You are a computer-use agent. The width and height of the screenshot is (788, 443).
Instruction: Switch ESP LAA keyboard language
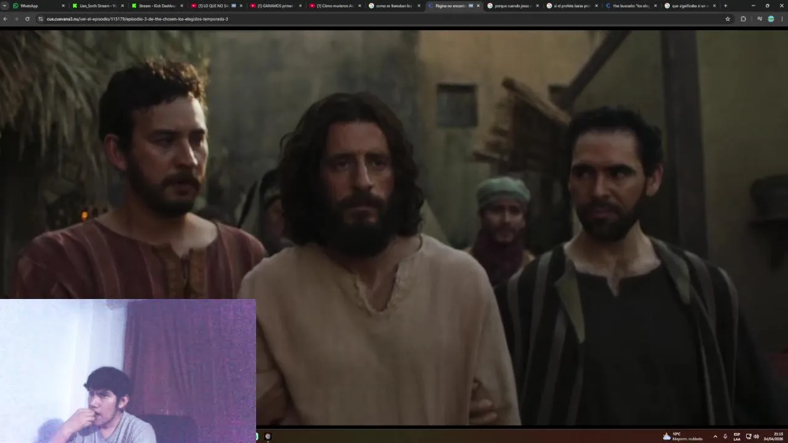pyautogui.click(x=737, y=436)
